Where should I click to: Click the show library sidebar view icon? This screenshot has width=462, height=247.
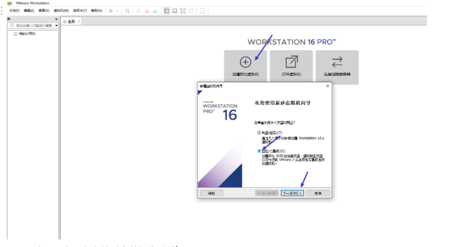pyautogui.click(x=166, y=11)
